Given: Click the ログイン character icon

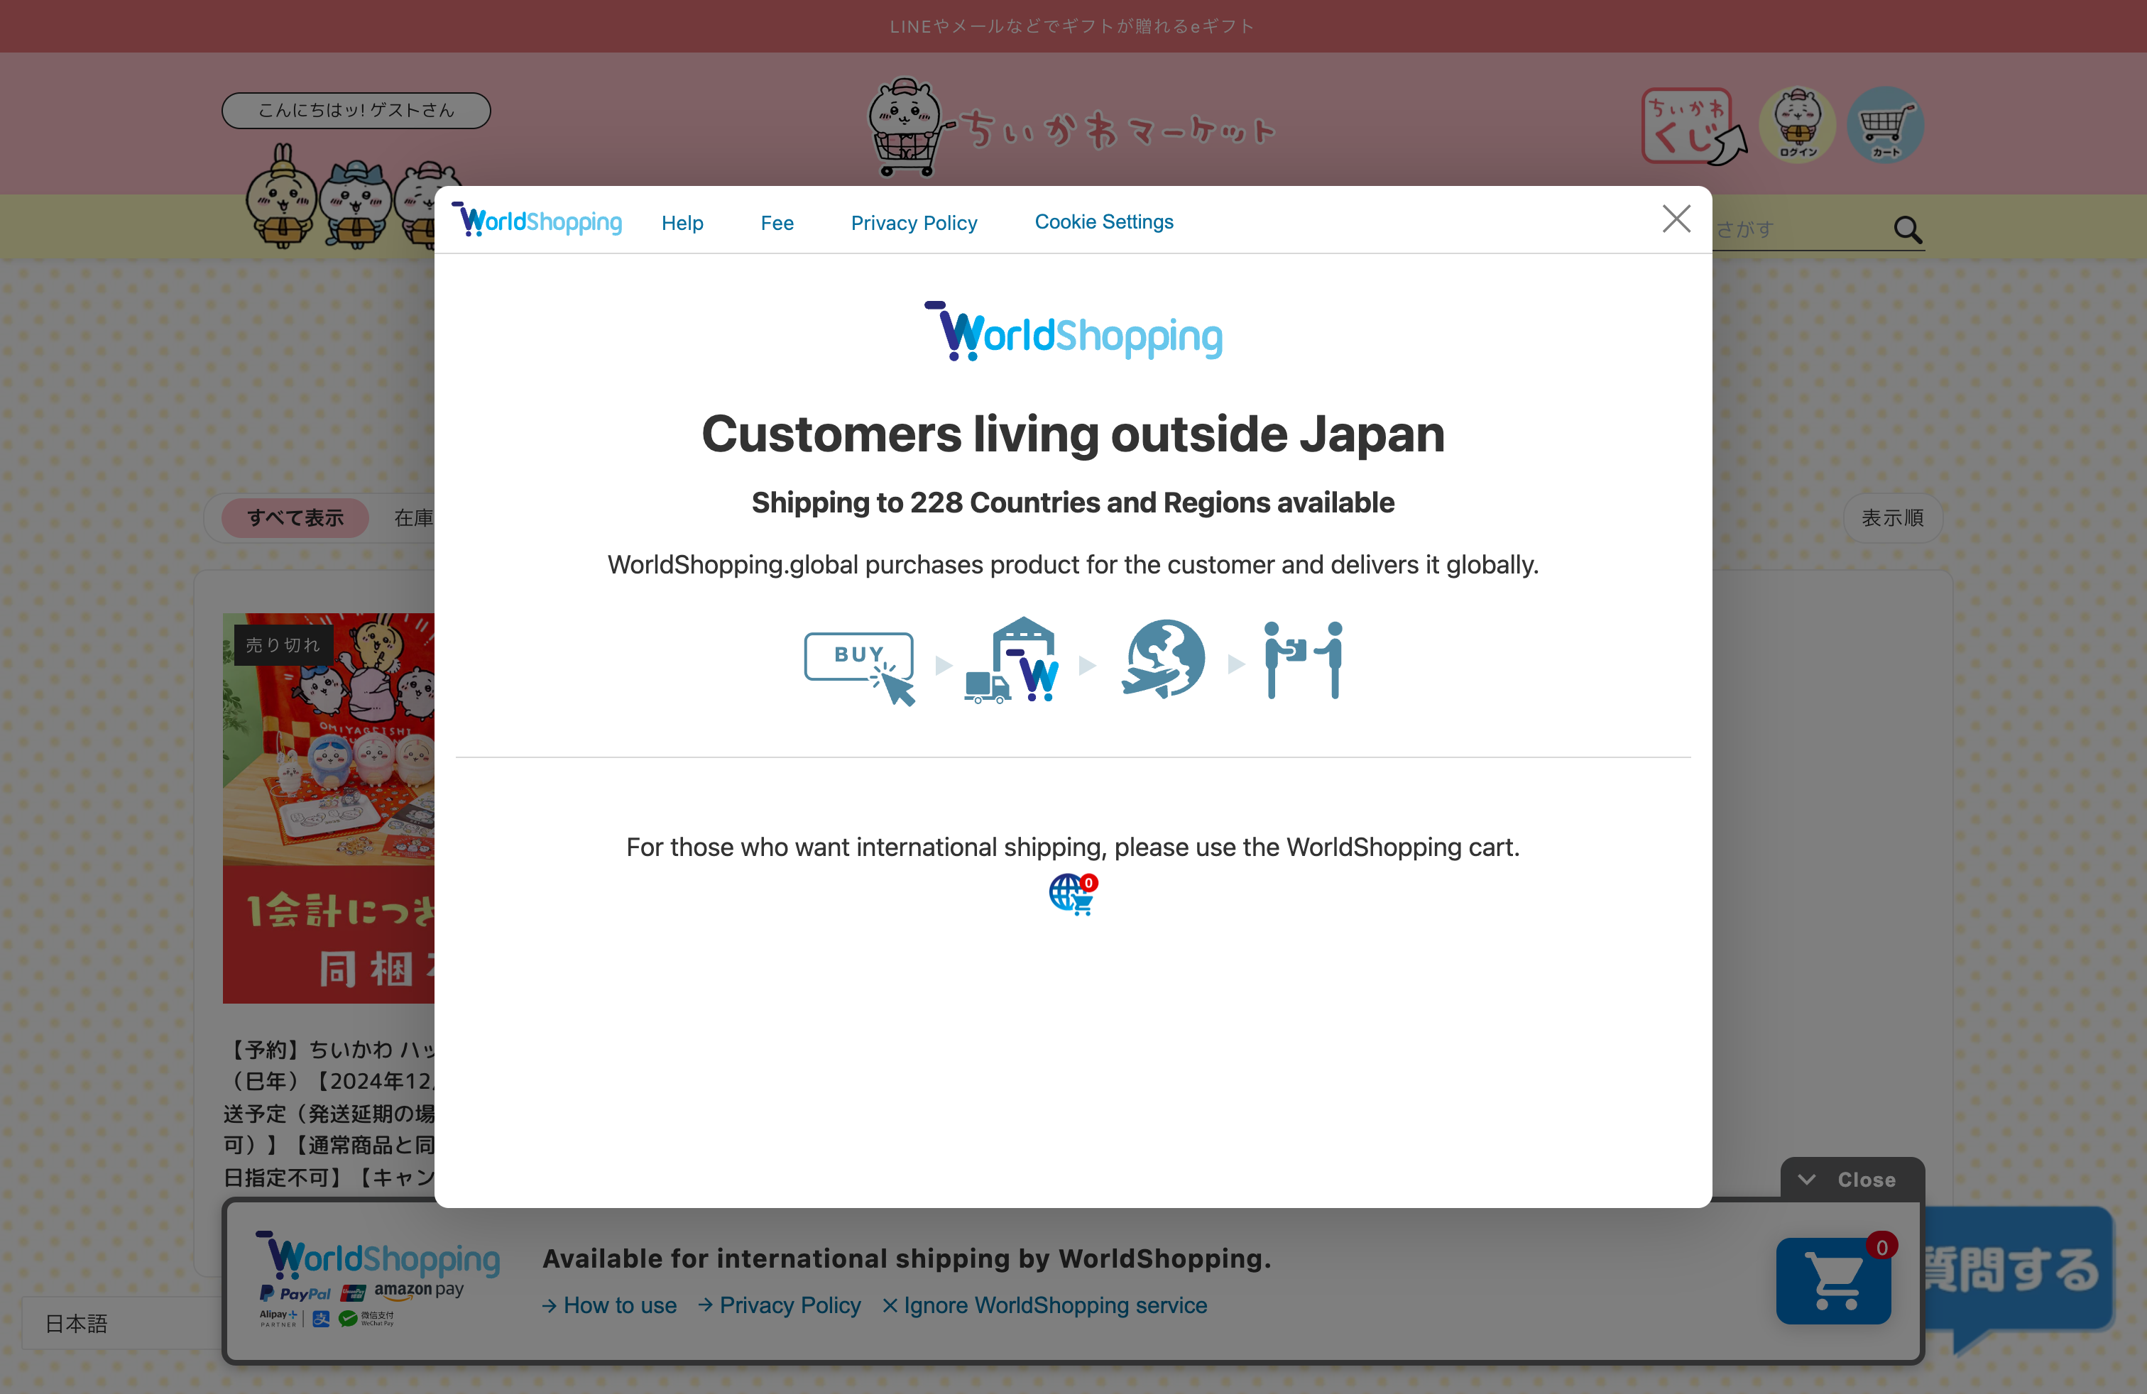Looking at the screenshot, I should (1797, 124).
